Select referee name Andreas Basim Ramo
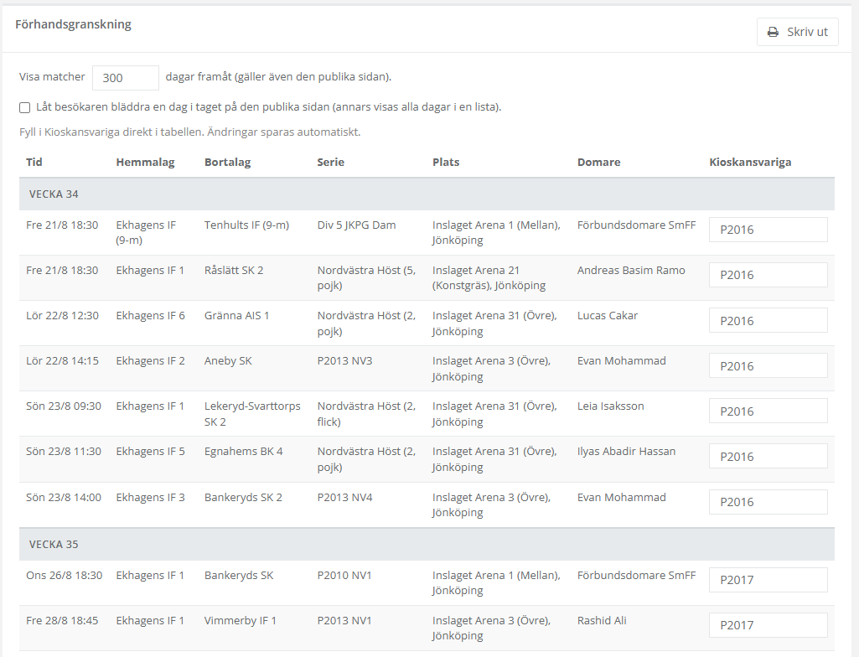Image resolution: width=859 pixels, height=657 pixels. pyautogui.click(x=631, y=270)
